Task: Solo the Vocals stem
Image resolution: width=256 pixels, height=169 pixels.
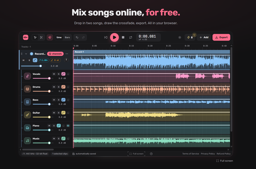Action: click(59, 74)
